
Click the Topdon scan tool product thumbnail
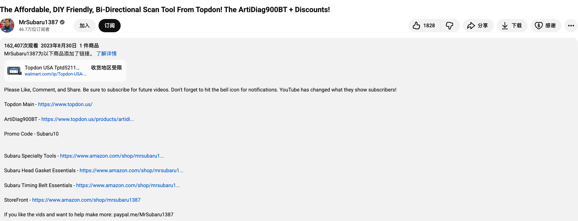(x=14, y=71)
